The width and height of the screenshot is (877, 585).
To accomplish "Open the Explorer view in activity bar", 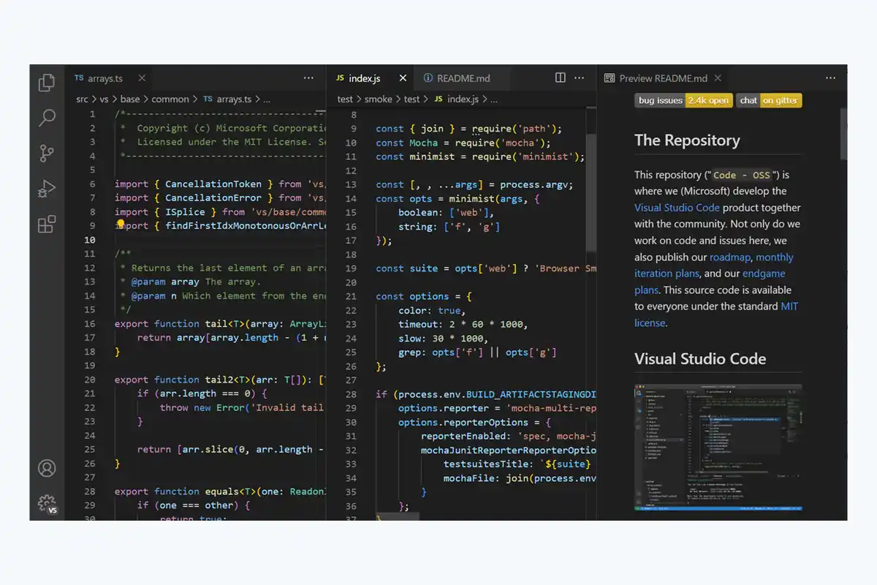I will [47, 83].
